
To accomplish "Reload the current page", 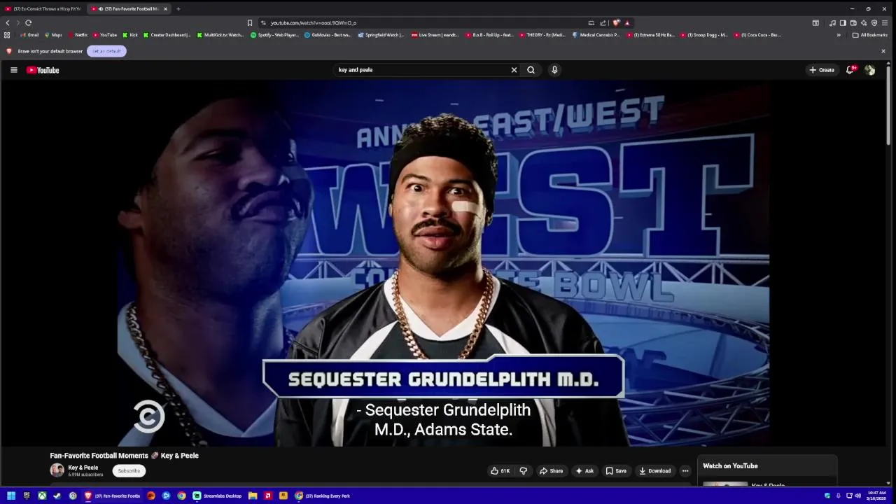I will pyautogui.click(x=29, y=23).
